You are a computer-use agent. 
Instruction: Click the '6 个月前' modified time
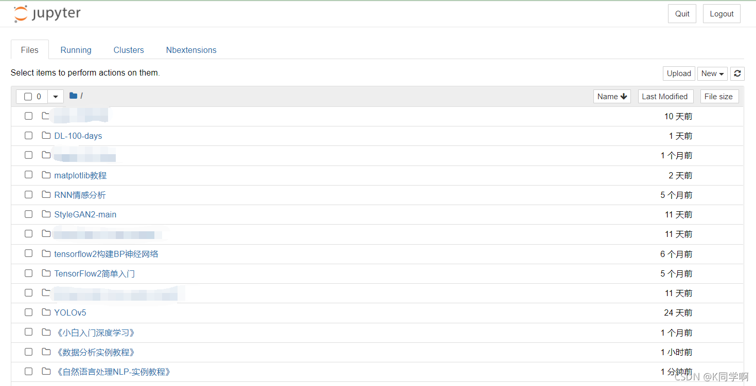677,254
